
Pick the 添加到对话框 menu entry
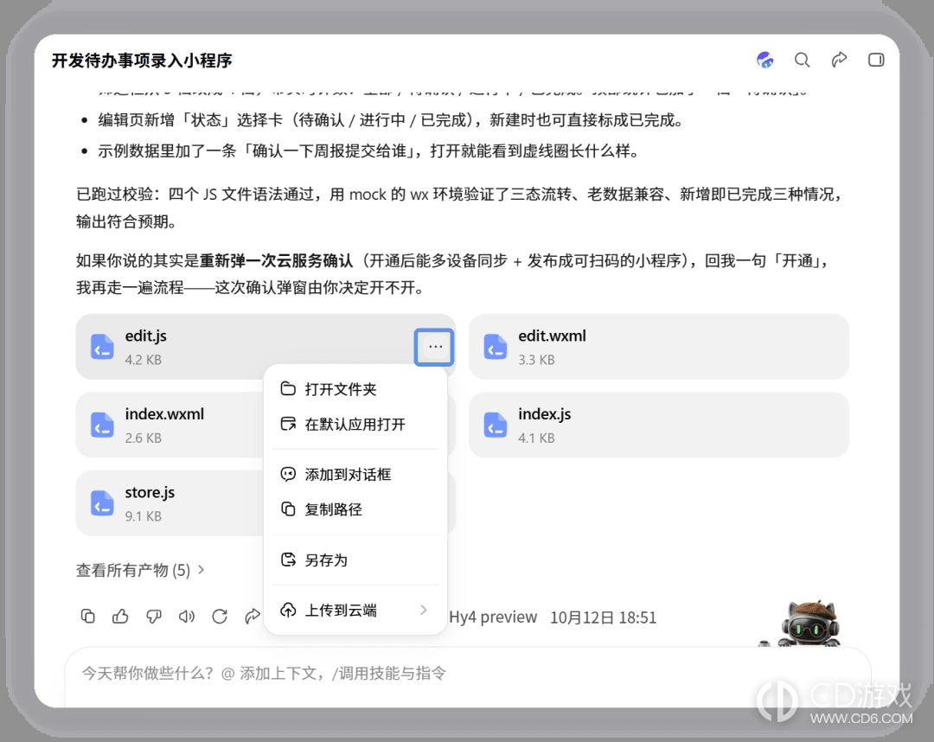(x=355, y=475)
